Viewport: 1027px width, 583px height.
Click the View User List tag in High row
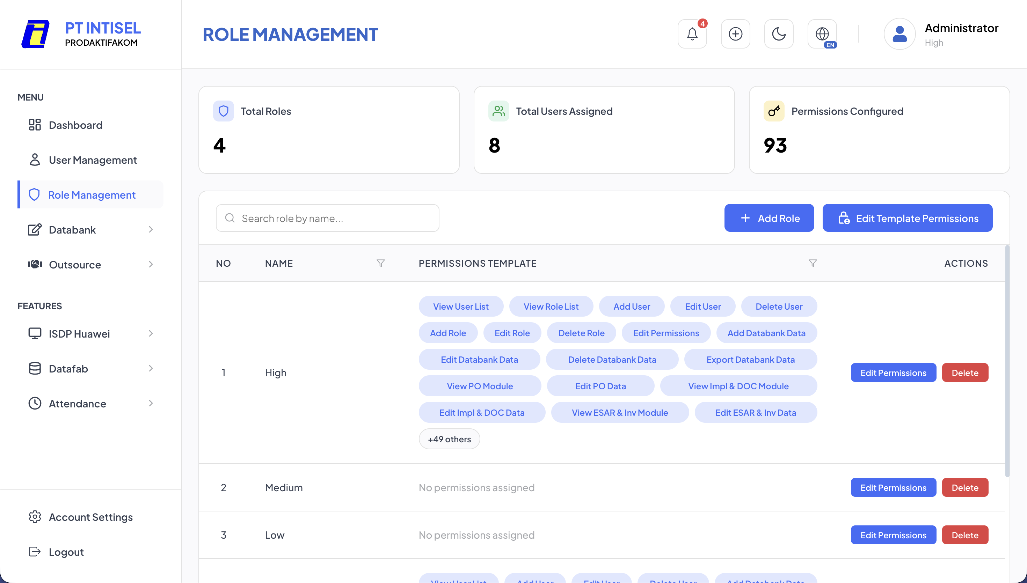pyautogui.click(x=461, y=306)
